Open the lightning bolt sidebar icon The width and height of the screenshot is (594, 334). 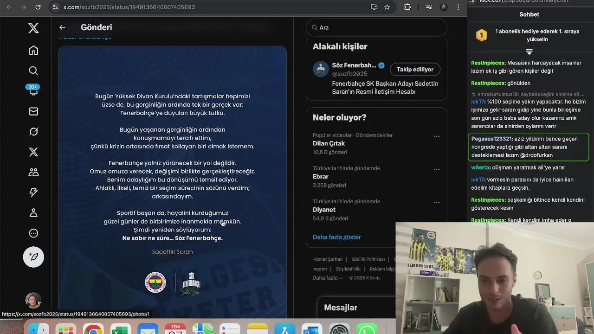[33, 192]
